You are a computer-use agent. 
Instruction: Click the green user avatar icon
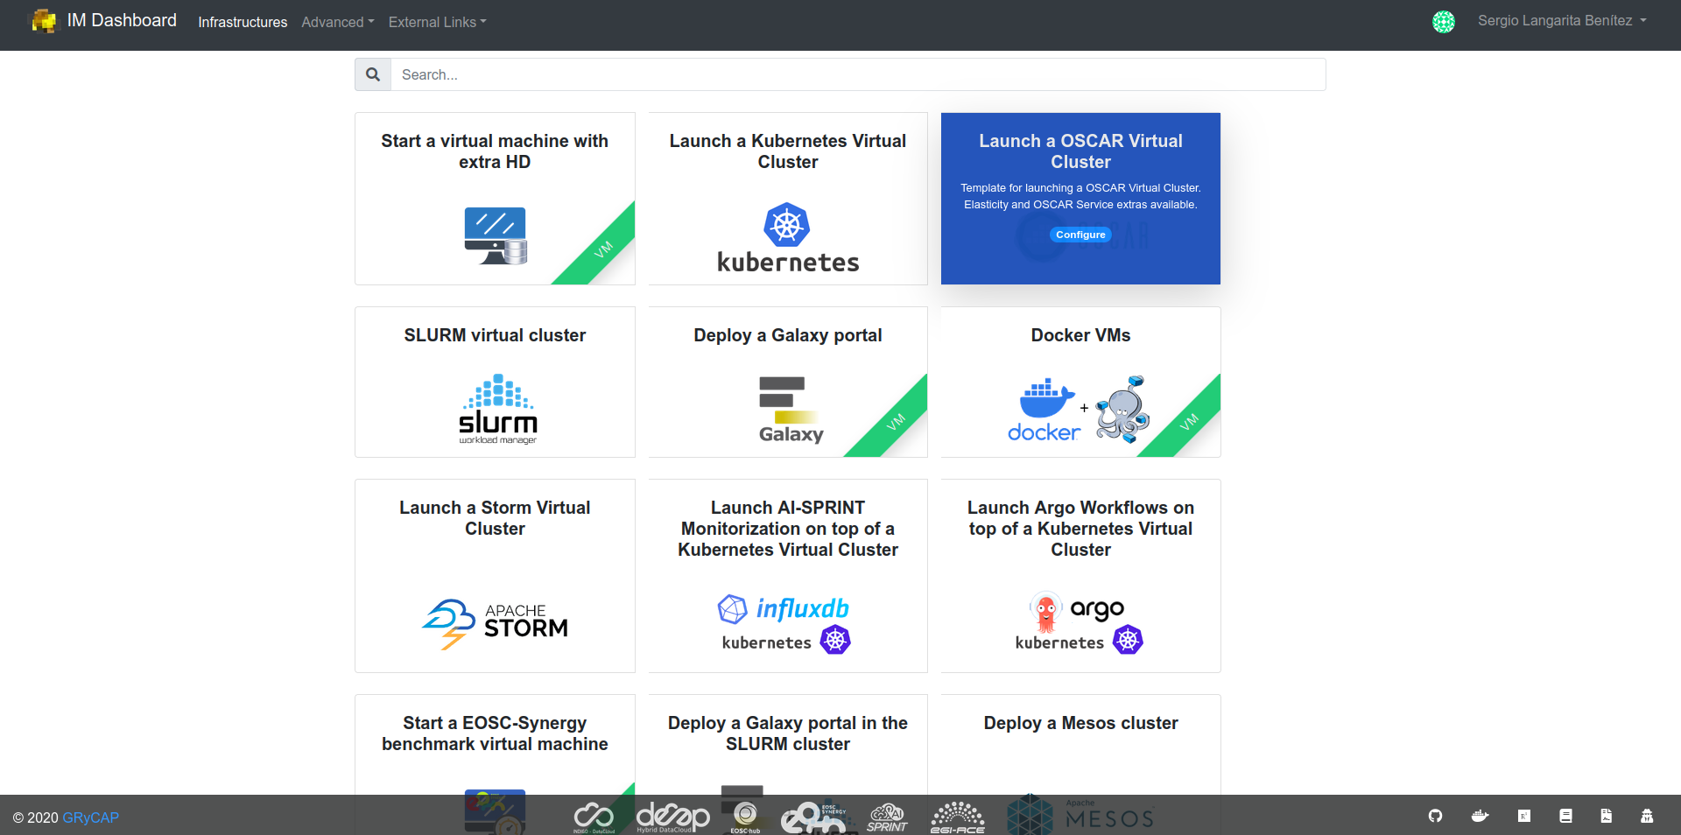pyautogui.click(x=1443, y=22)
